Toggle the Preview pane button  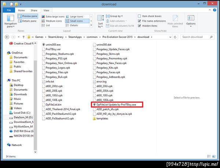[27, 16]
